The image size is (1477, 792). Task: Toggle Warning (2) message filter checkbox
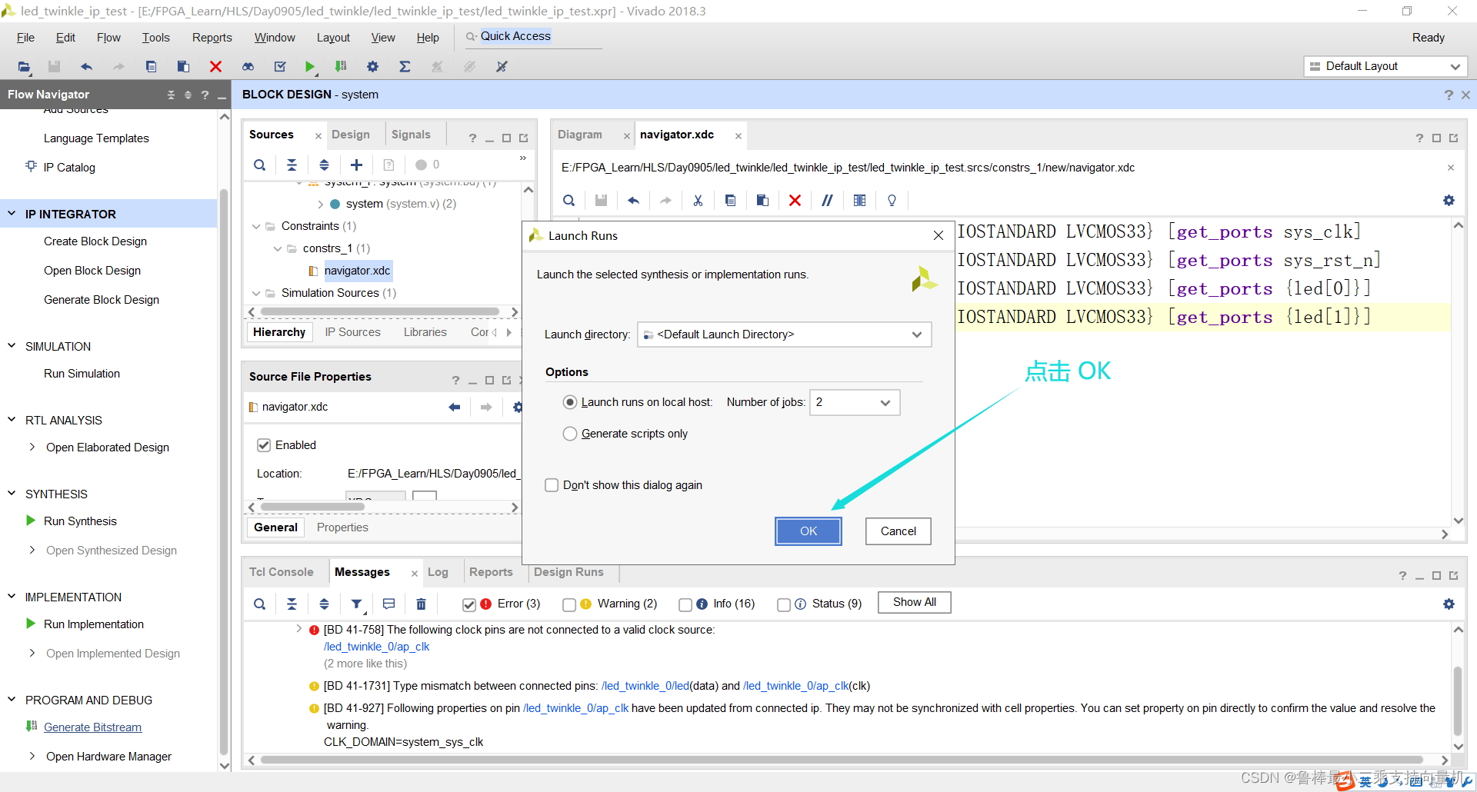(x=569, y=605)
